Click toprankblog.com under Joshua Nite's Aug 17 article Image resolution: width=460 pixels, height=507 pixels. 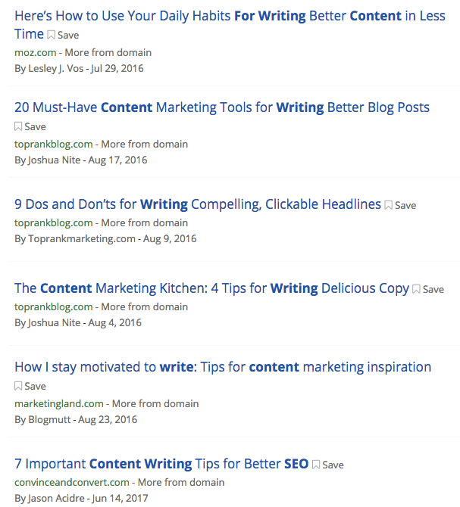pyautogui.click(x=53, y=144)
